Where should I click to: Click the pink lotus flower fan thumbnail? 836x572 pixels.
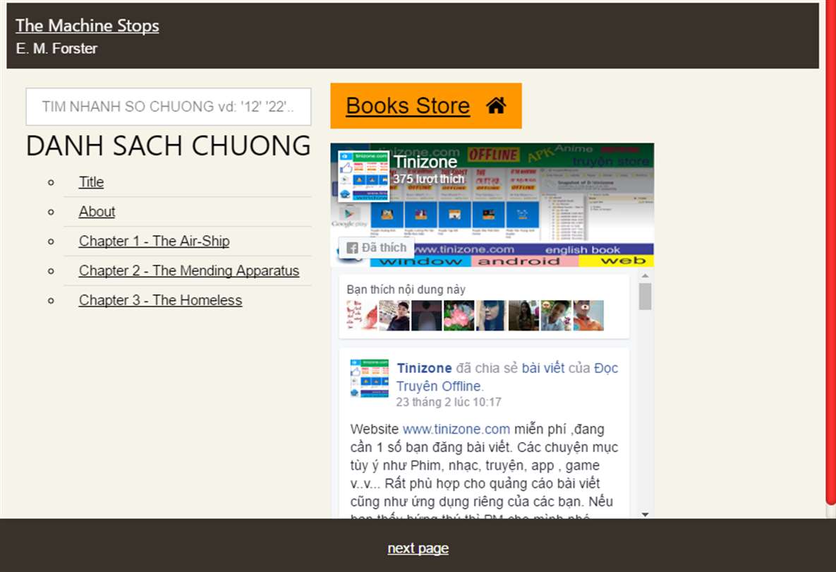pyautogui.click(x=459, y=316)
